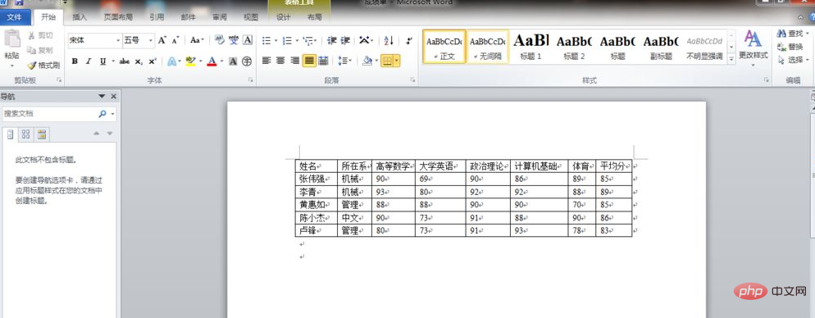Open the font size dropdown (五号)
This screenshot has width=815, height=318.
click(x=151, y=40)
